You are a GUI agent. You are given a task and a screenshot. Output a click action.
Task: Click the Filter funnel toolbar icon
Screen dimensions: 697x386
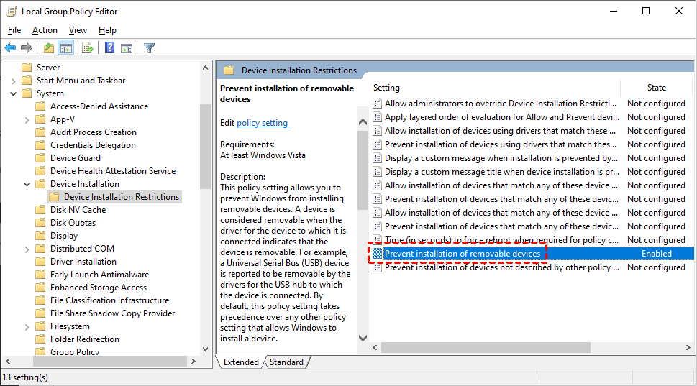(x=149, y=48)
